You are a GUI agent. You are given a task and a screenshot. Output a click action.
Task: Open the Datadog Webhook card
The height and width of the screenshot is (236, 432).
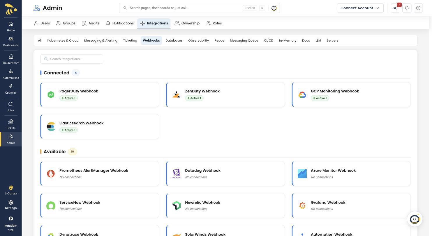[225, 174]
